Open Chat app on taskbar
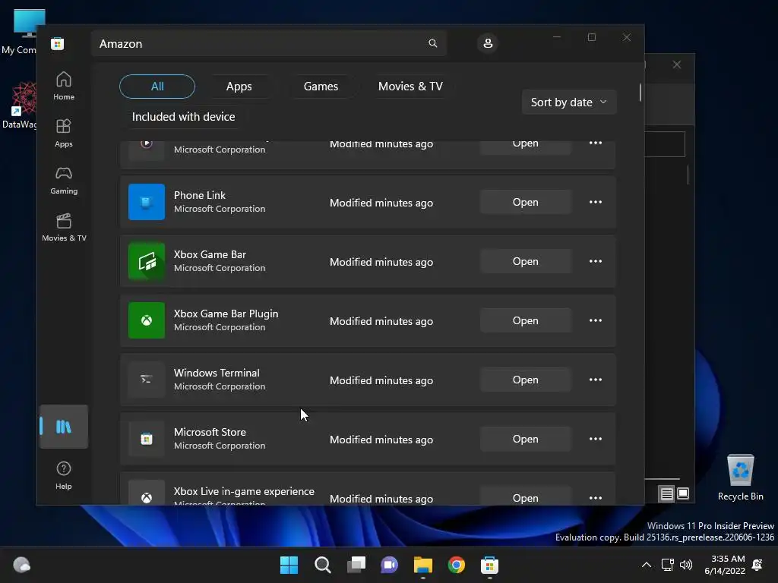The height and width of the screenshot is (583, 778). point(390,565)
